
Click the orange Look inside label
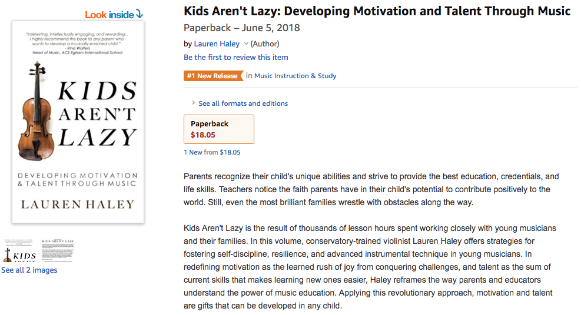pos(109,15)
